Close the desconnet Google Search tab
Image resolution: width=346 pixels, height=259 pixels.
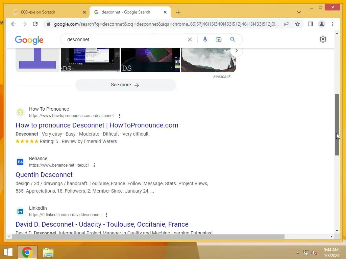pyautogui.click(x=165, y=12)
